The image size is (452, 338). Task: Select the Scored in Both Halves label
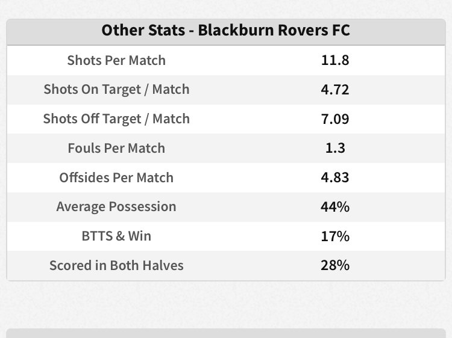click(x=116, y=265)
